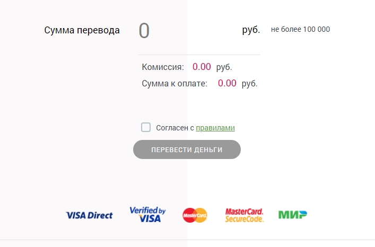Click the green МИР payment logo
Image resolution: width=375 pixels, height=247 pixels.
tap(293, 215)
